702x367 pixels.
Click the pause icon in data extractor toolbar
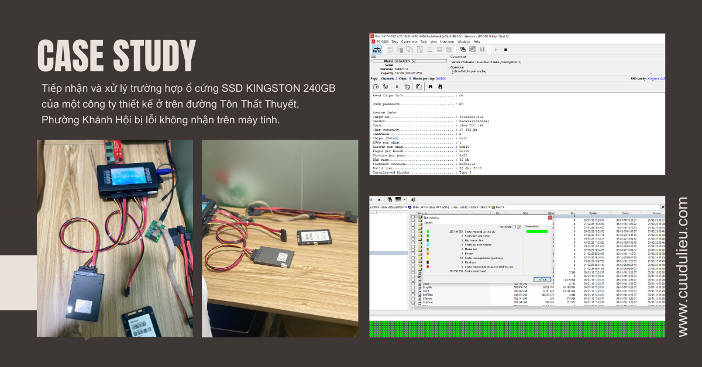(371, 199)
